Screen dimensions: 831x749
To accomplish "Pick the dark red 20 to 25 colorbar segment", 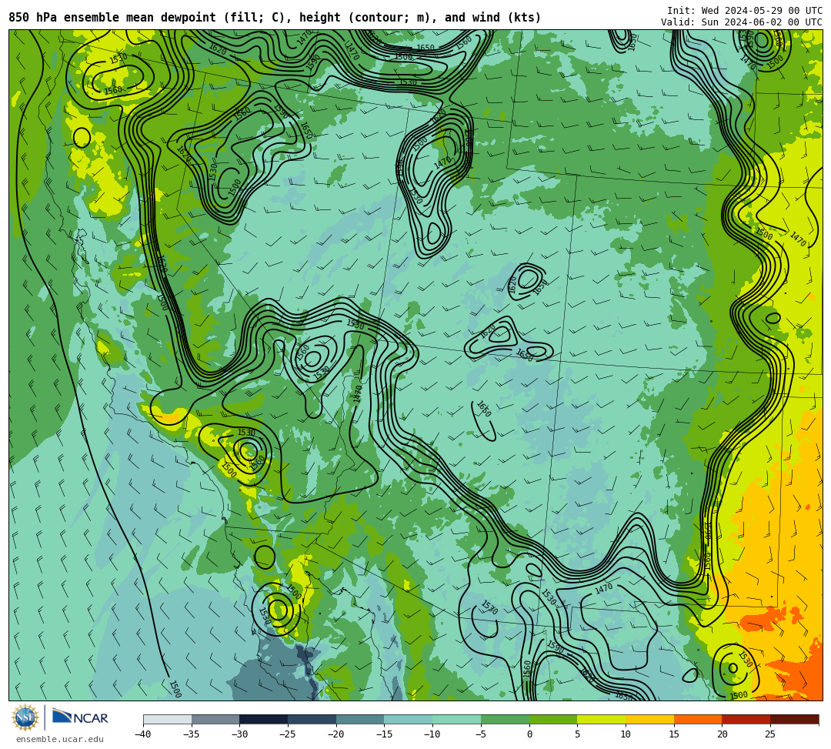I will pyautogui.click(x=746, y=719).
